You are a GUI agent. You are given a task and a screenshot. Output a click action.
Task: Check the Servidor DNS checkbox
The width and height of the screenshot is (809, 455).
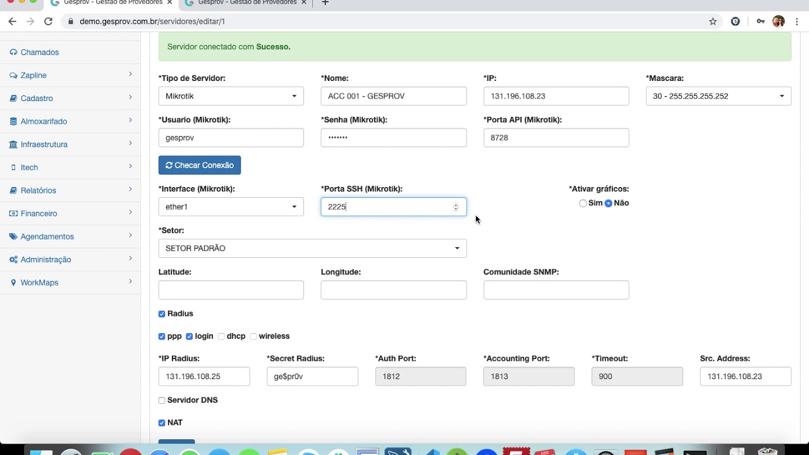(x=162, y=401)
